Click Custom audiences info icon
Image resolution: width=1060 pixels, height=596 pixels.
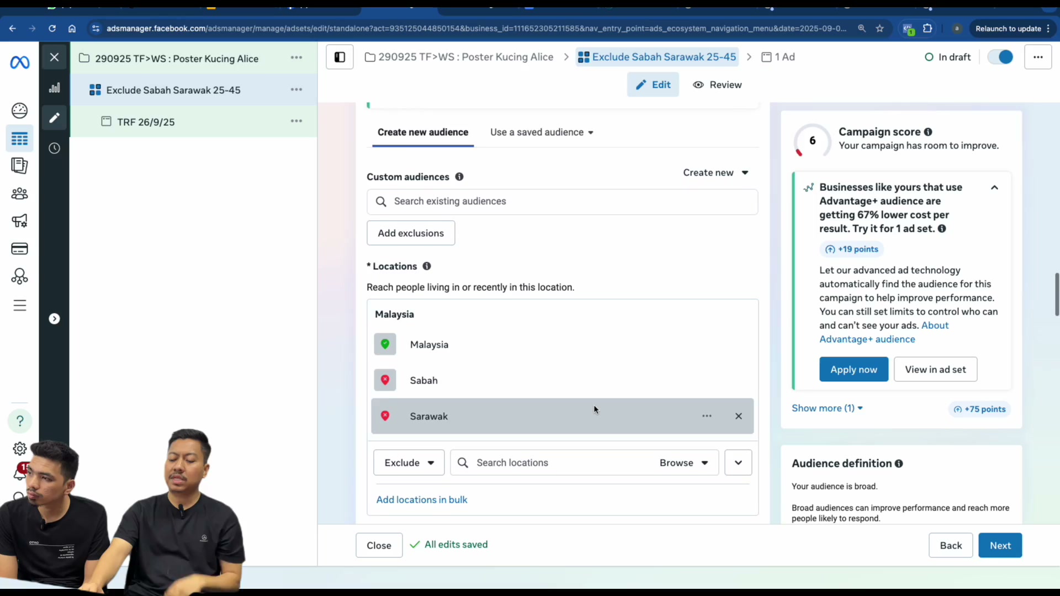(459, 177)
